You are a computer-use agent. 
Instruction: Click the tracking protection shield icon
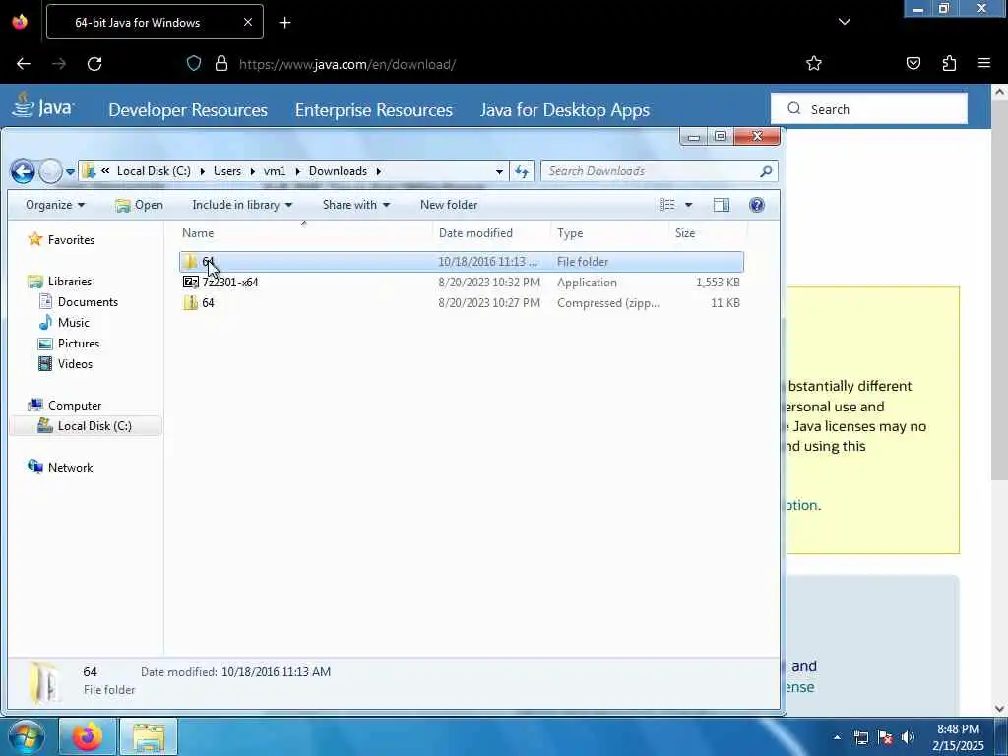coord(194,64)
